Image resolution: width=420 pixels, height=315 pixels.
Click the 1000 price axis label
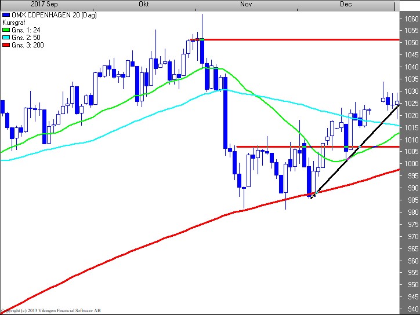coord(411,164)
